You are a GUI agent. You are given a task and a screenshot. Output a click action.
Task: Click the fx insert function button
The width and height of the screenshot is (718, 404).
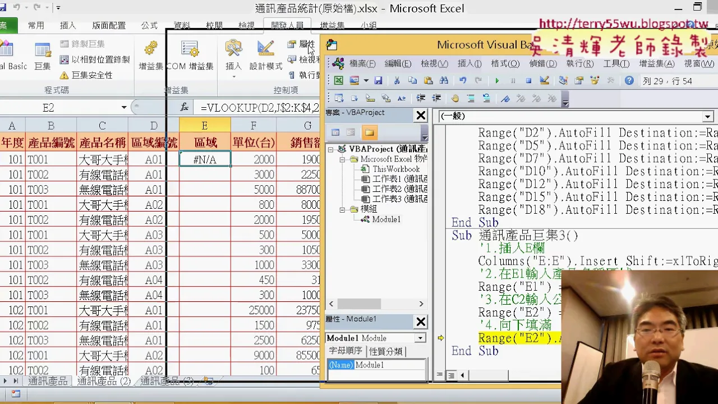184,107
